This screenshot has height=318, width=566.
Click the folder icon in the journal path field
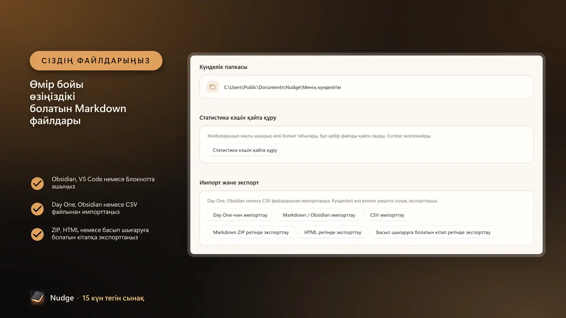[213, 87]
